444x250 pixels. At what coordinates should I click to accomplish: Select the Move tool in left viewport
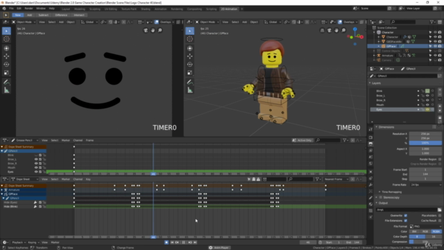(x=6, y=56)
